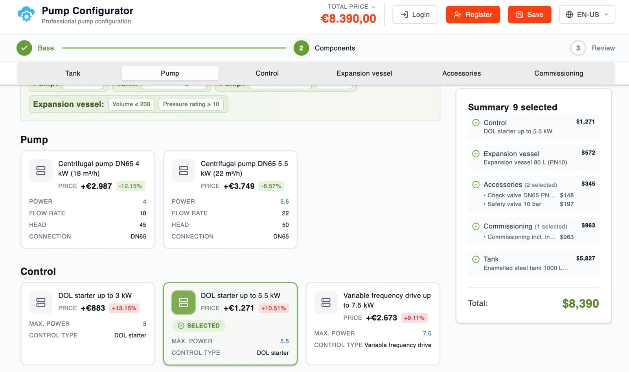Click the -12.15% discount badge
The image size is (629, 372).
pyautogui.click(x=130, y=186)
